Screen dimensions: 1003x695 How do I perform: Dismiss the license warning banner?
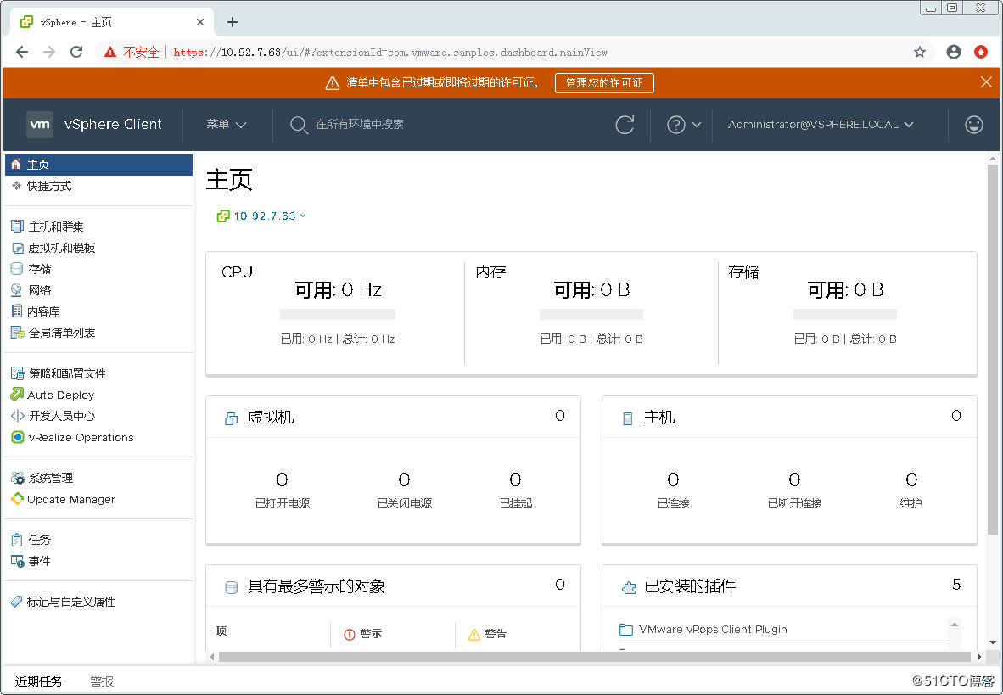click(x=986, y=82)
